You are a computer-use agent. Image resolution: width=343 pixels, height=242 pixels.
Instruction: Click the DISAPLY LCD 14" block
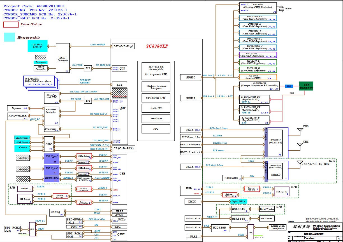click(38, 46)
